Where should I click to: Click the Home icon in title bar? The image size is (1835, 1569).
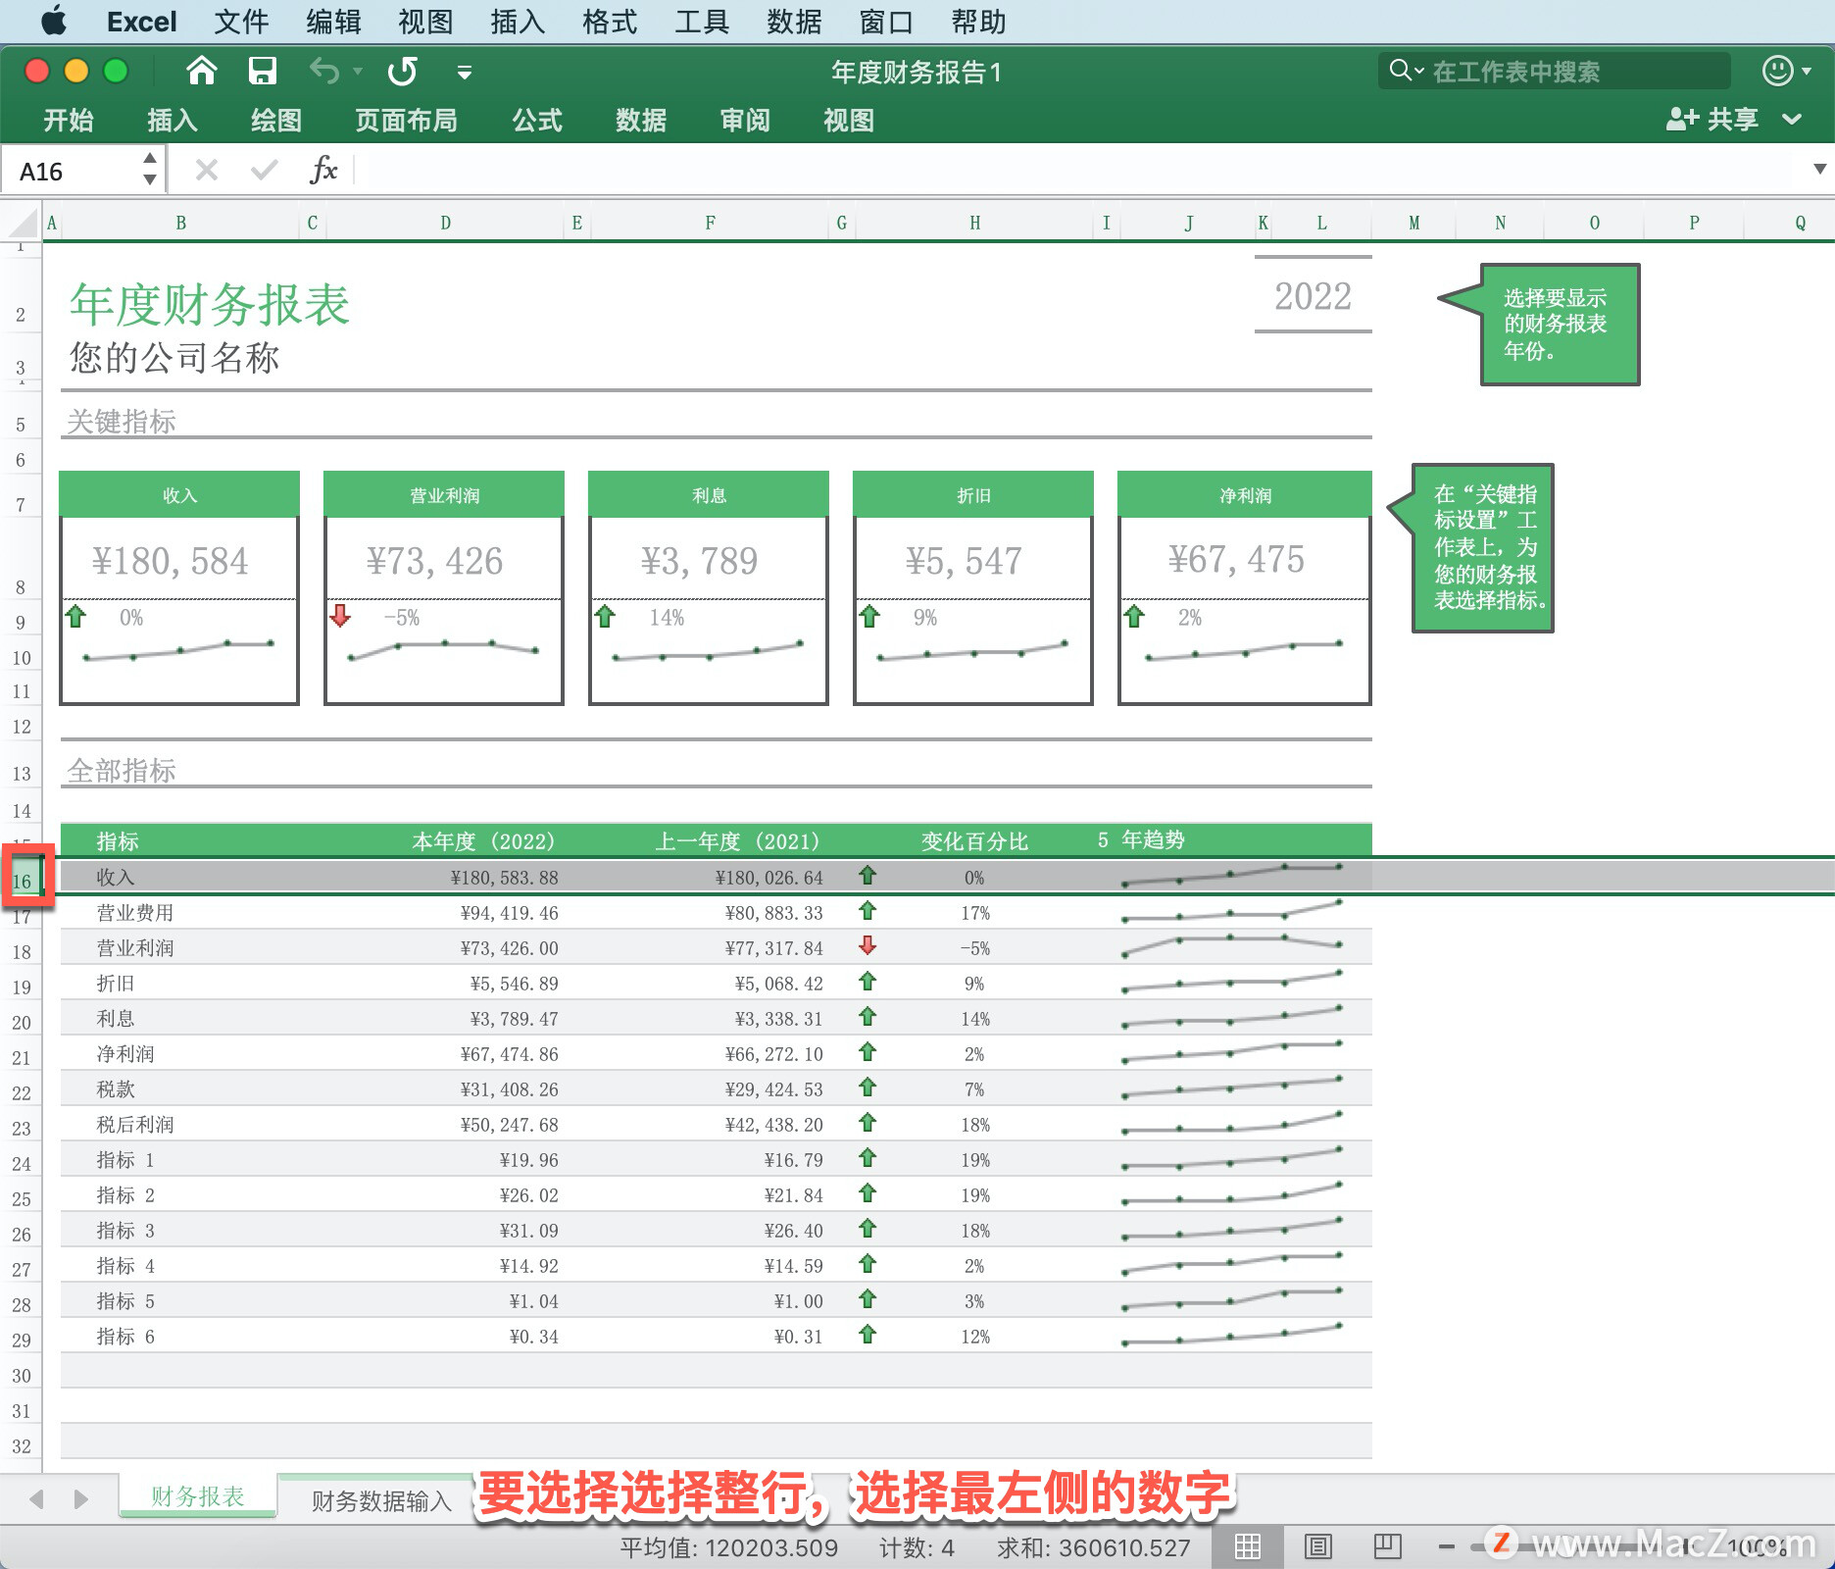(201, 71)
